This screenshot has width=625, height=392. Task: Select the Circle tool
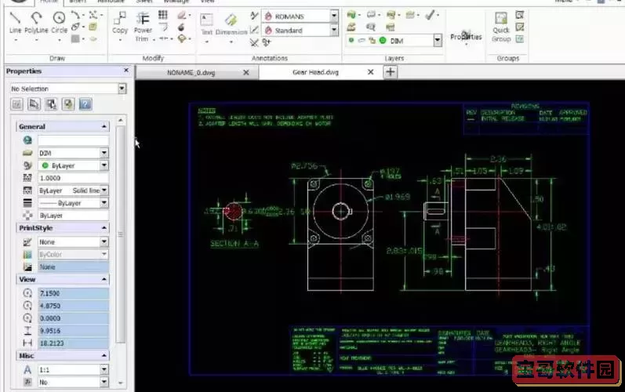pos(59,22)
